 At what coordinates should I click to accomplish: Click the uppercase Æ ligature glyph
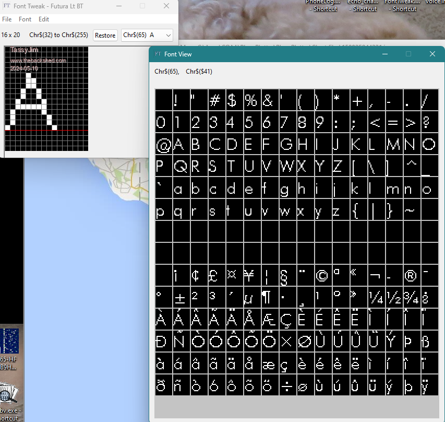coord(269,319)
